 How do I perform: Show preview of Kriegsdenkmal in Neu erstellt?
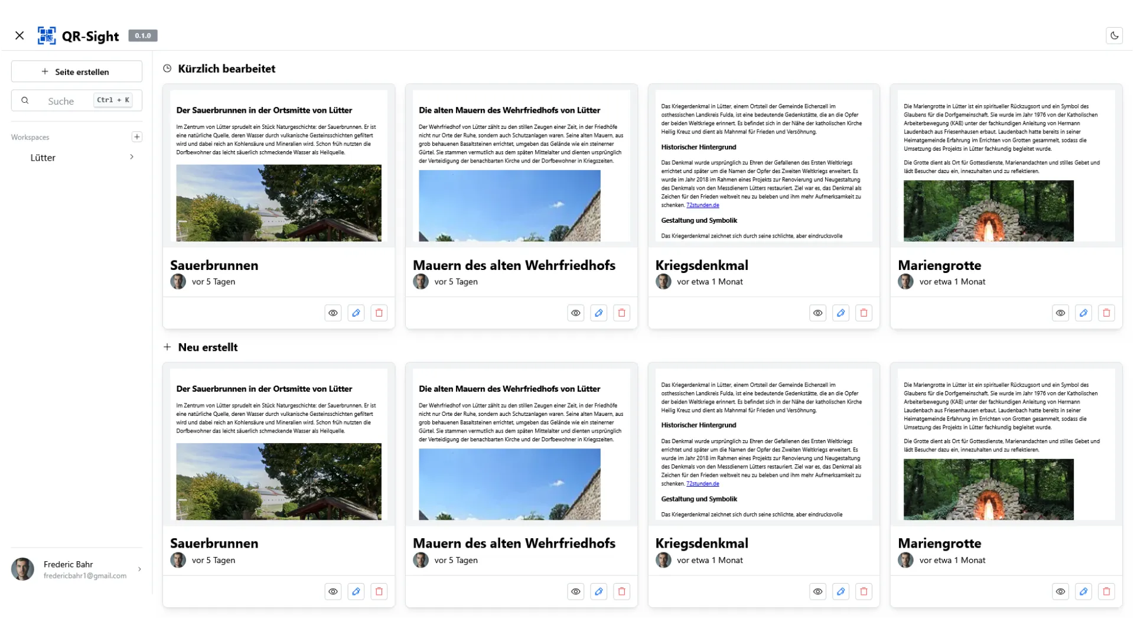(817, 591)
